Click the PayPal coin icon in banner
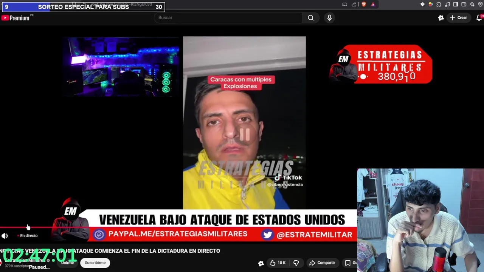 pos(99,235)
